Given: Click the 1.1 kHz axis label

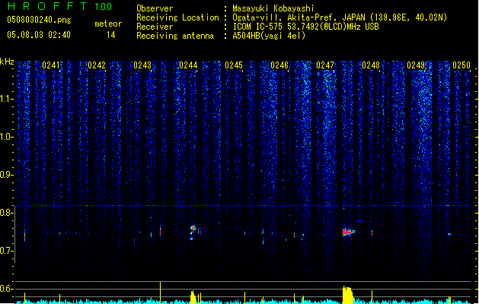Looking at the screenshot, I should click(x=7, y=99).
